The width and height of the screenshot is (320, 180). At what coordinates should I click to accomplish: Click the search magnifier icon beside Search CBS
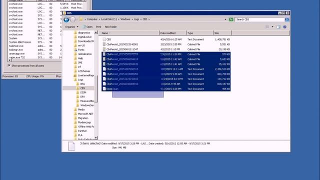pyautogui.click(x=287, y=19)
